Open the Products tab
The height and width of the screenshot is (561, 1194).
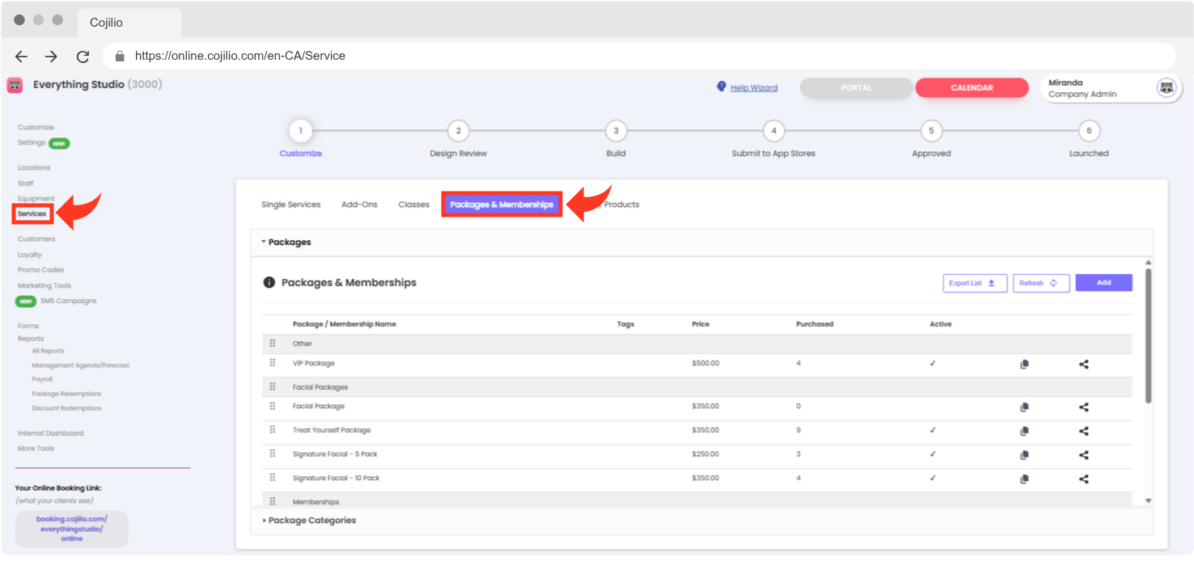click(620, 205)
